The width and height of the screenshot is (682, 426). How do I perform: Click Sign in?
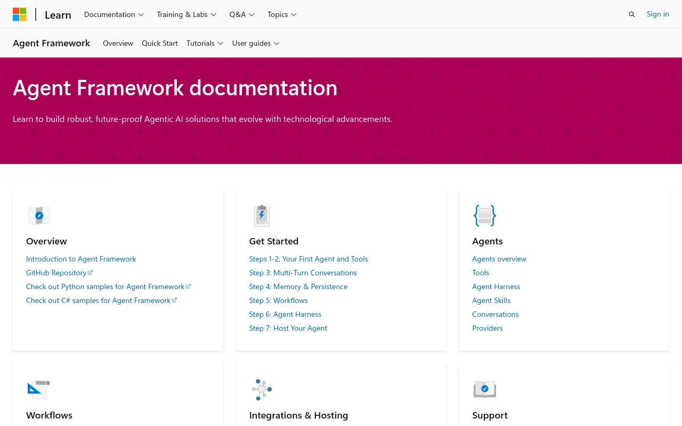coord(658,14)
